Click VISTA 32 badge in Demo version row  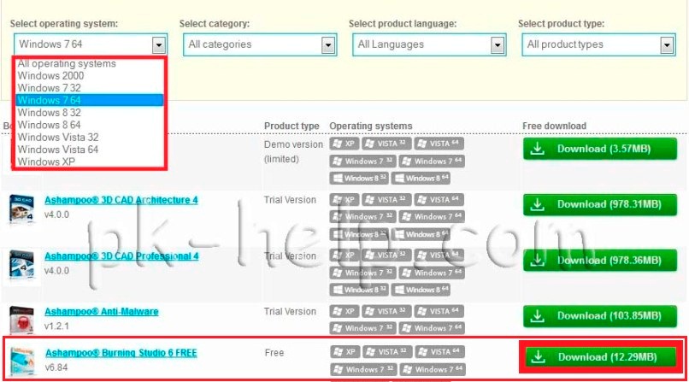point(386,144)
